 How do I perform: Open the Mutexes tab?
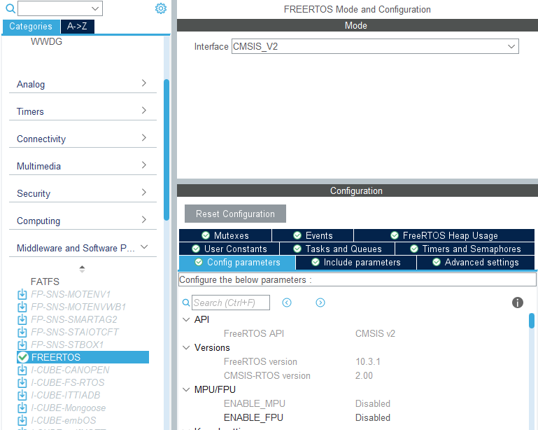225,235
